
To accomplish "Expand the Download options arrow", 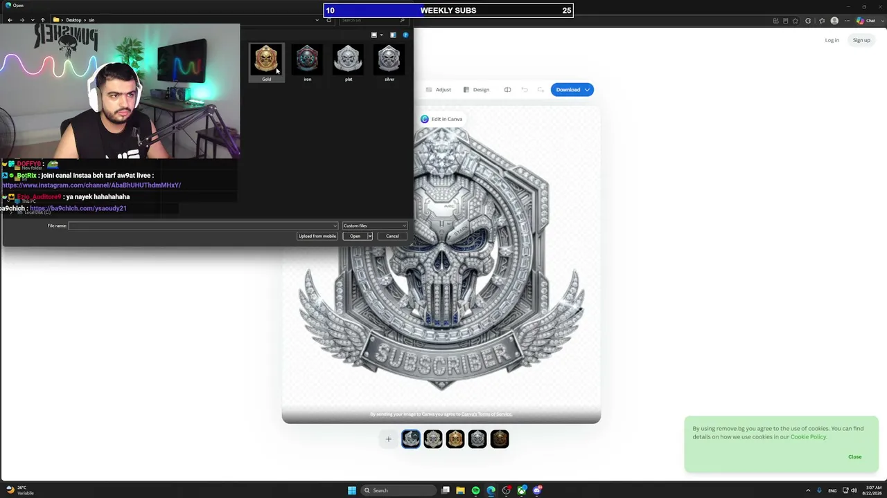I will pyautogui.click(x=588, y=89).
